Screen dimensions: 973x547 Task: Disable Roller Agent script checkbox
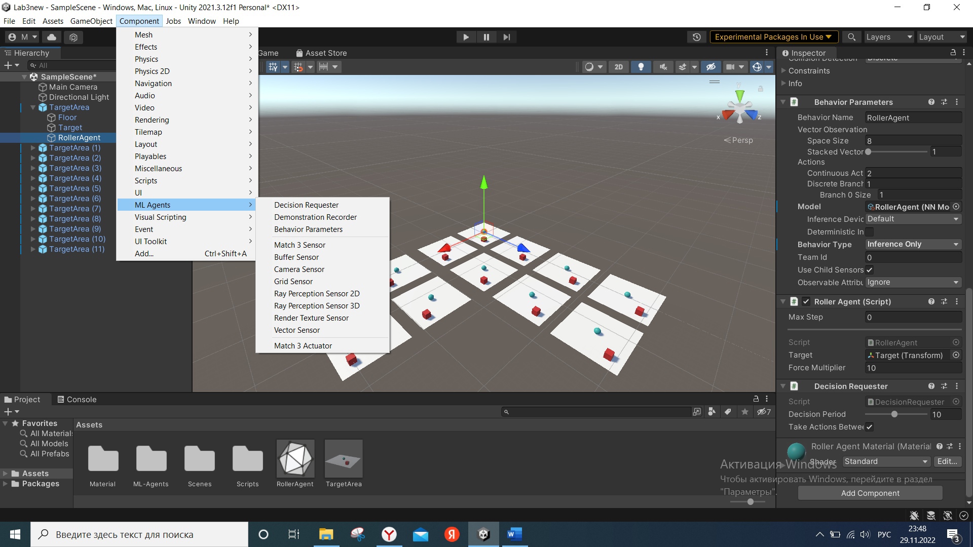coord(806,301)
